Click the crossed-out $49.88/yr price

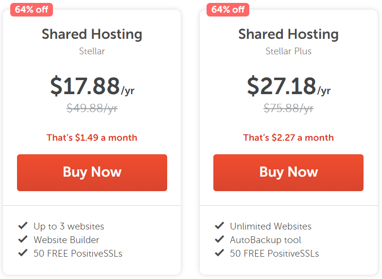[92, 108]
